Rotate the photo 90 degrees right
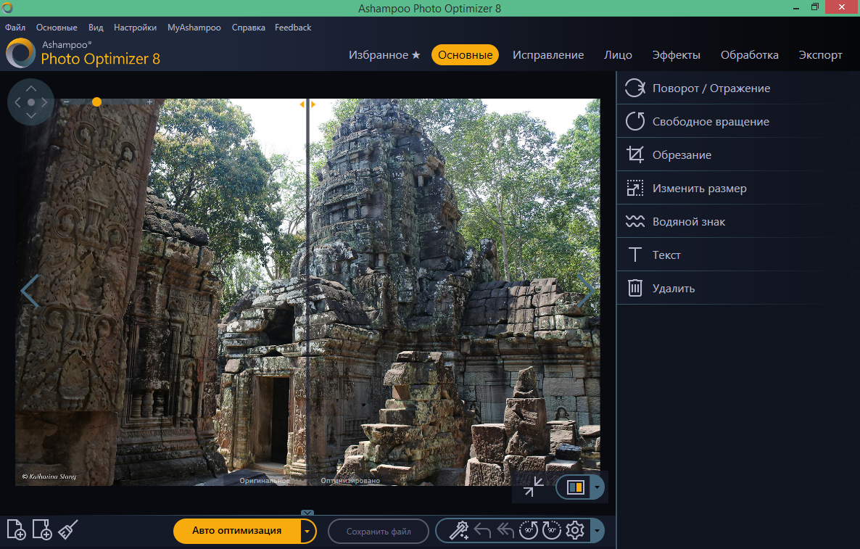This screenshot has width=860, height=549. point(552,530)
